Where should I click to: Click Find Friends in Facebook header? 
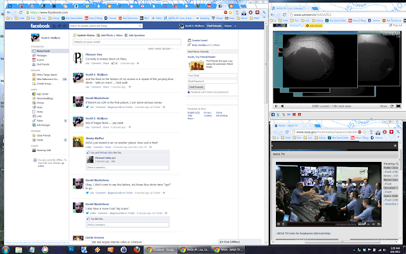pos(214,26)
